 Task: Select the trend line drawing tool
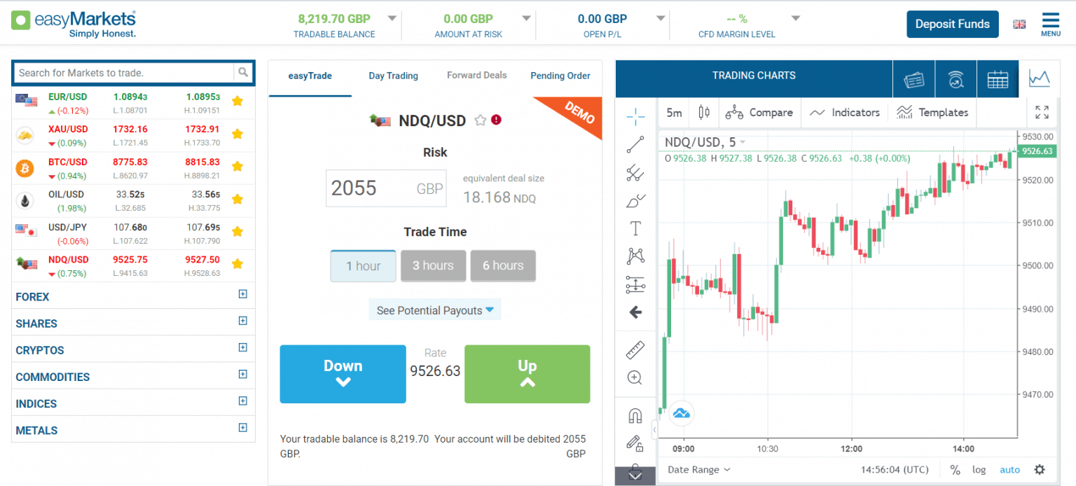click(635, 145)
